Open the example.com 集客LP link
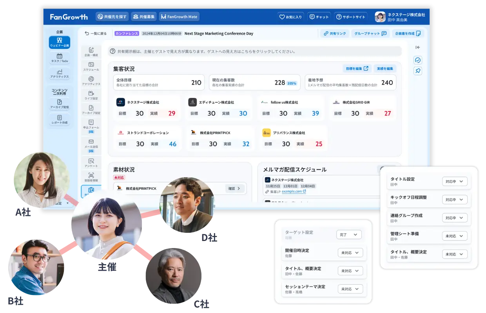 point(294,191)
